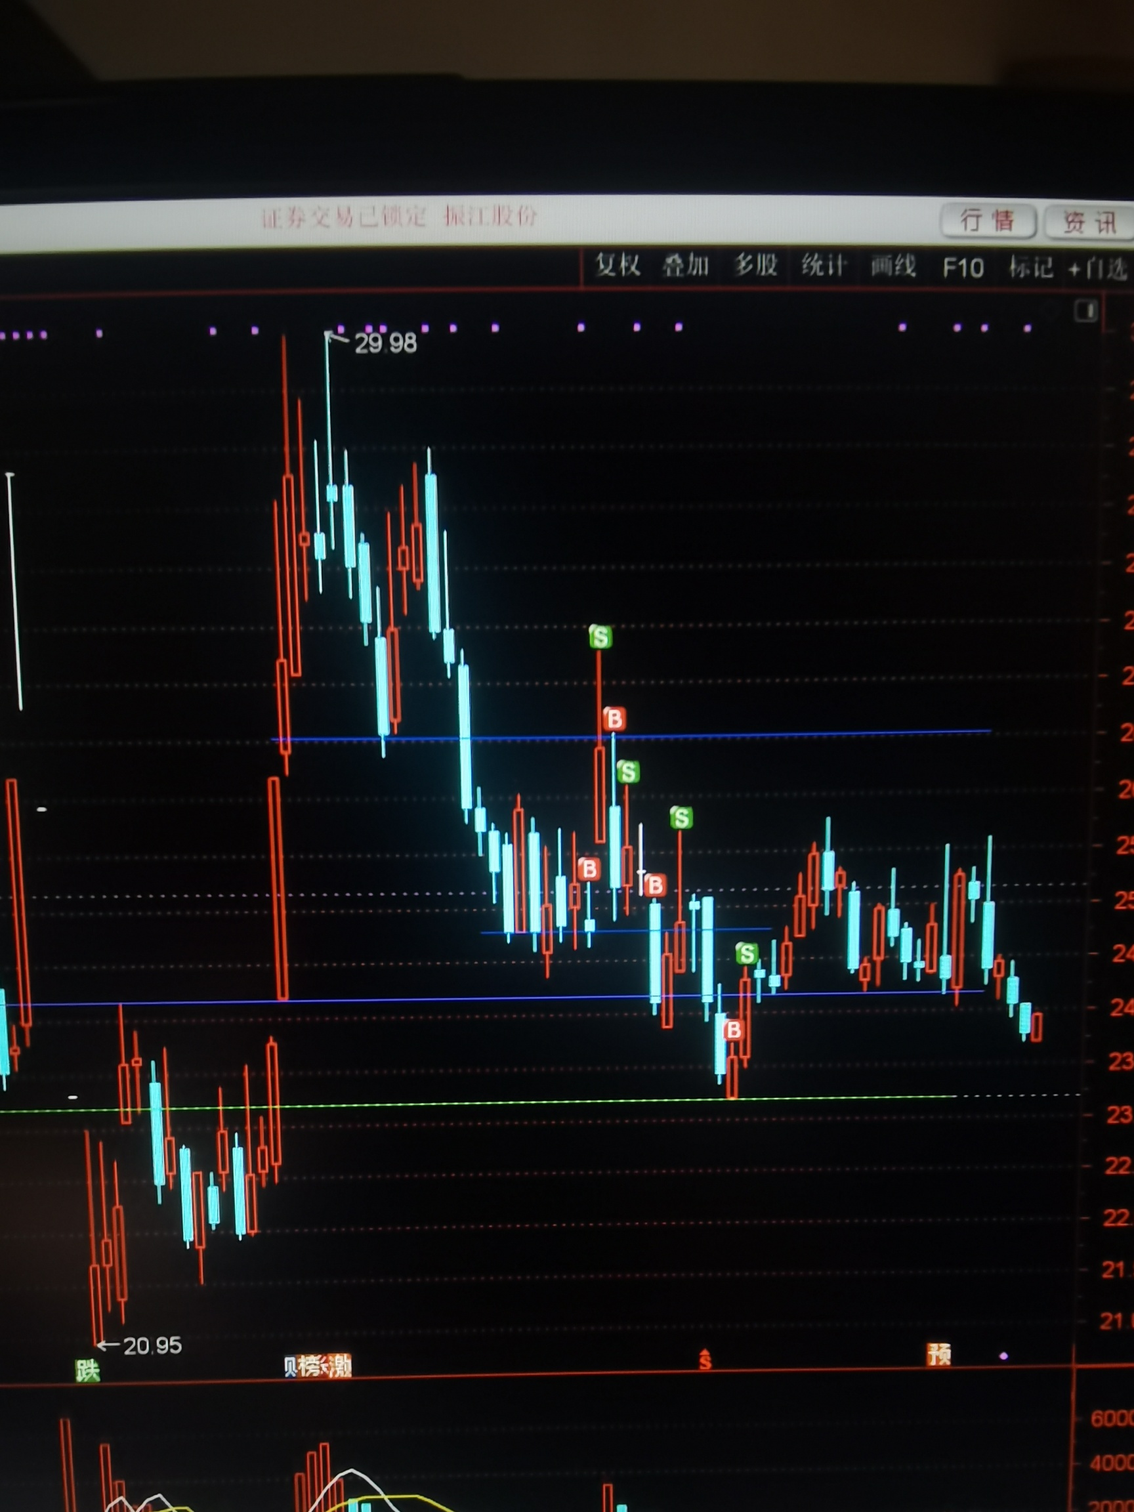Screen dimensions: 1134x1512
Task: Choose 叠加 overlay in the toolbar
Action: [x=685, y=265]
